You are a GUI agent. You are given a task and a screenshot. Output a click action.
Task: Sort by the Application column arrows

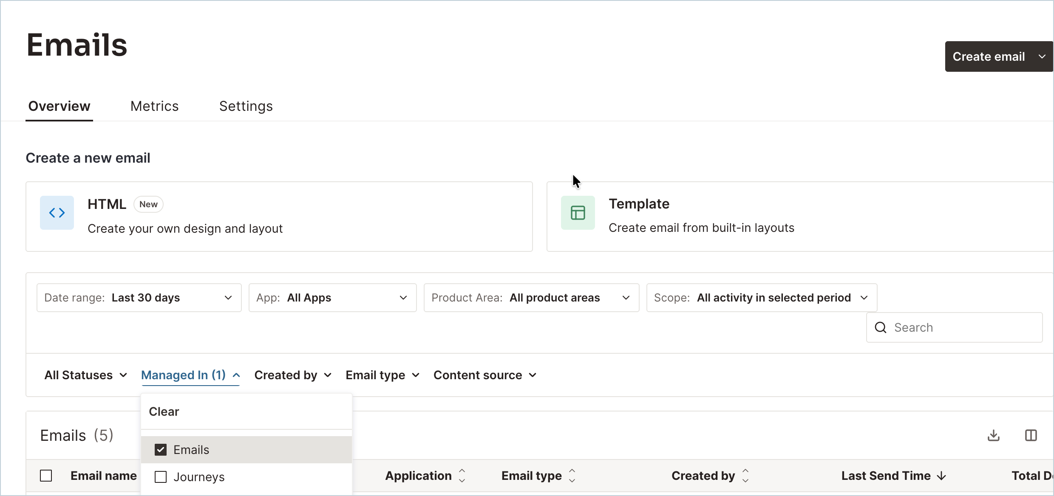click(462, 476)
